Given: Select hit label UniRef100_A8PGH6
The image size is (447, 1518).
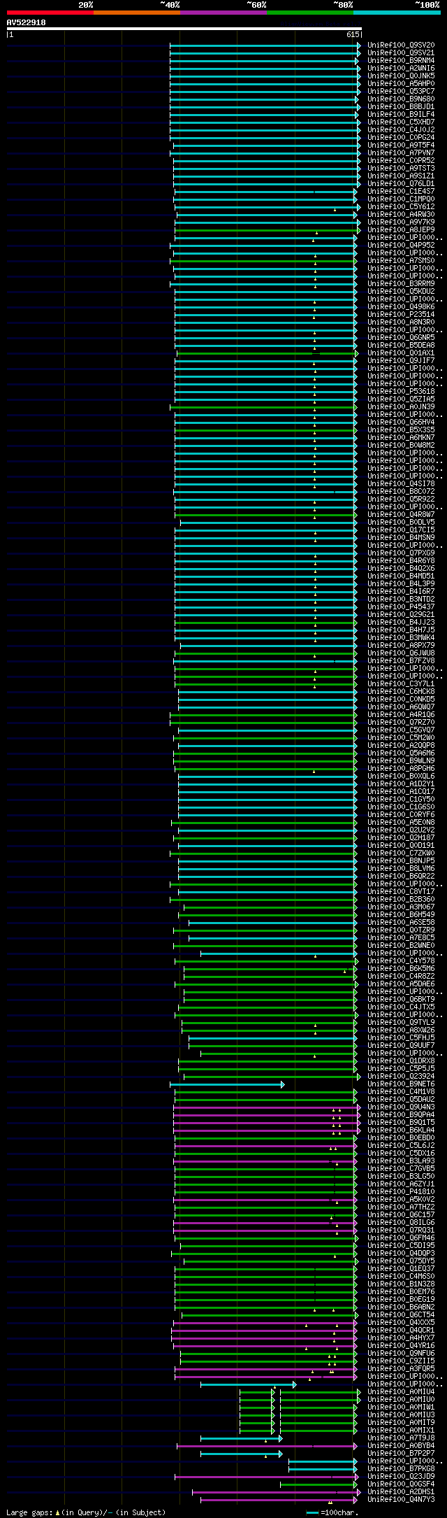Looking at the screenshot, I should (x=401, y=769).
